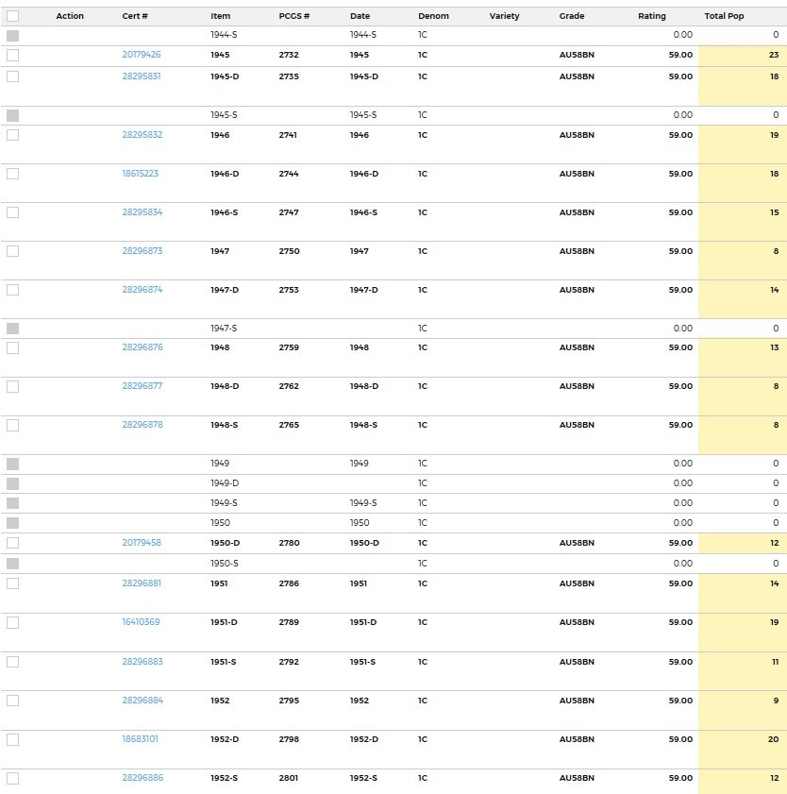Tick checkbox for 1948-D row
The height and width of the screenshot is (794, 787).
pos(12,386)
